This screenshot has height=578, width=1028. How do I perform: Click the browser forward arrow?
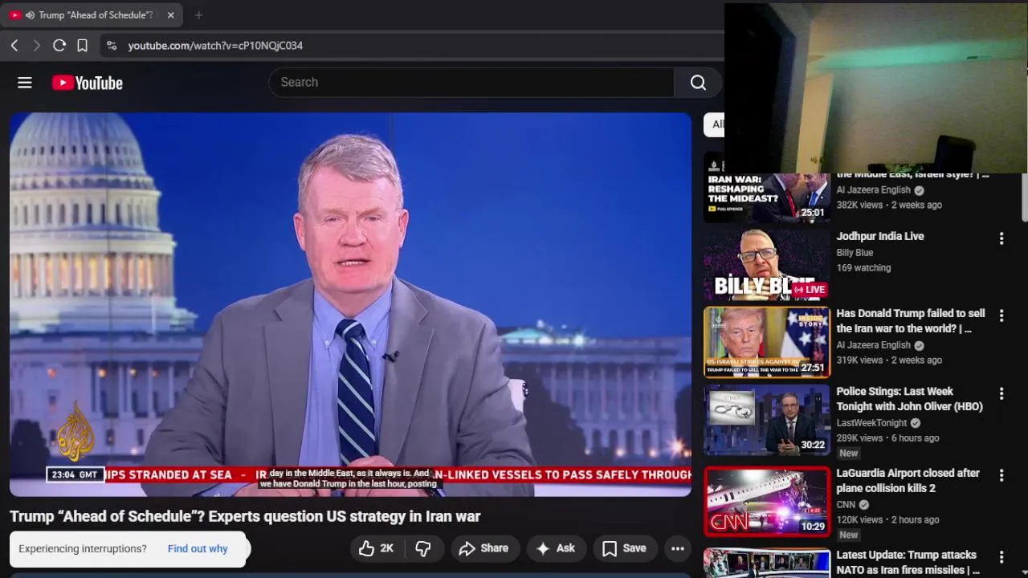(x=36, y=46)
